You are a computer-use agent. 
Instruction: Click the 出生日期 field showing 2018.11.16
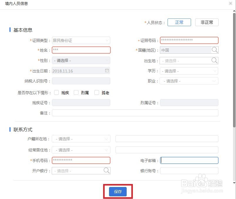point(81,70)
